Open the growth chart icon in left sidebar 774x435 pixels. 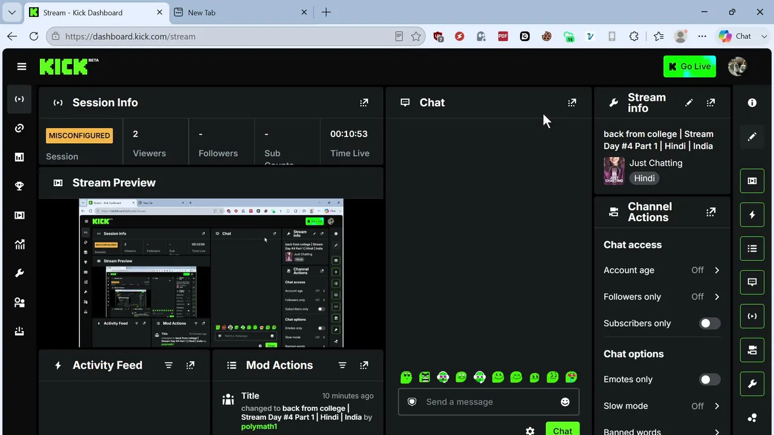pos(19,244)
